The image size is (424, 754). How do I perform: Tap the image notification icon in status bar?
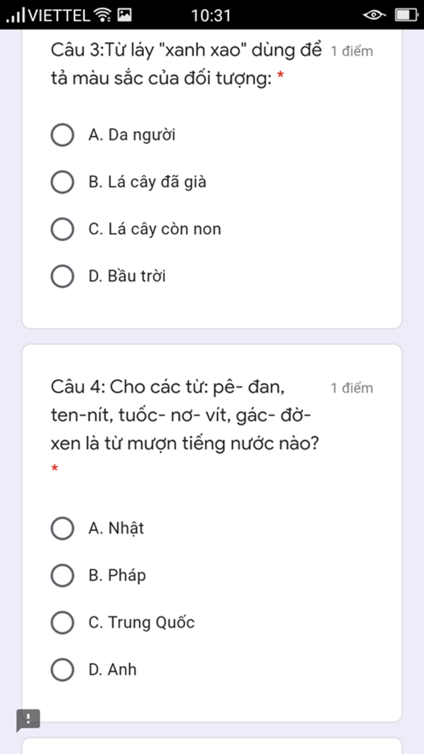tap(125, 15)
